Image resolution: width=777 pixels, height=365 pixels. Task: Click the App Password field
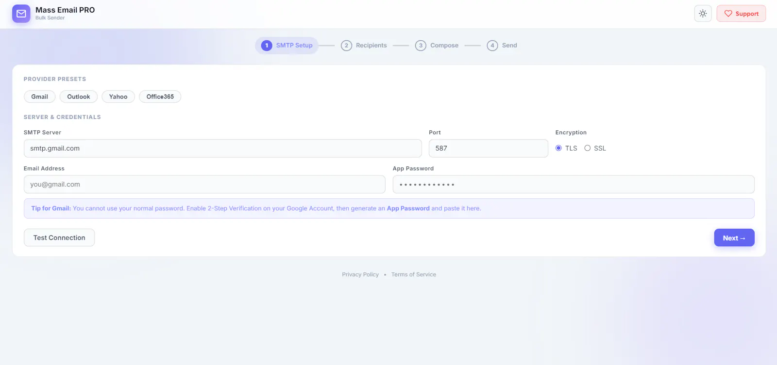pos(574,184)
